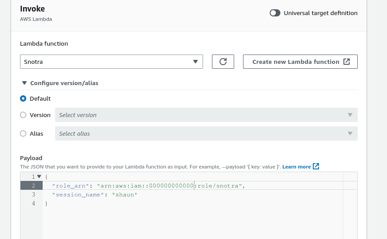Choose the Alias radio button
The height and width of the screenshot is (239, 387).
coord(23,133)
